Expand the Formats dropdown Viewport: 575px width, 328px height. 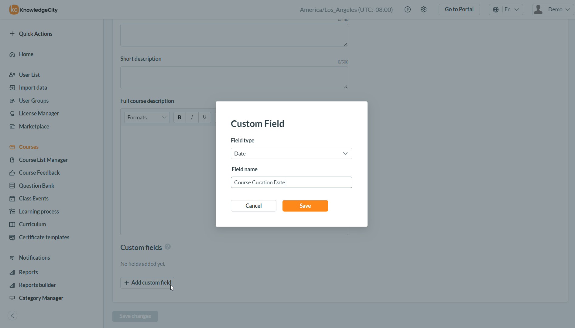click(x=147, y=117)
